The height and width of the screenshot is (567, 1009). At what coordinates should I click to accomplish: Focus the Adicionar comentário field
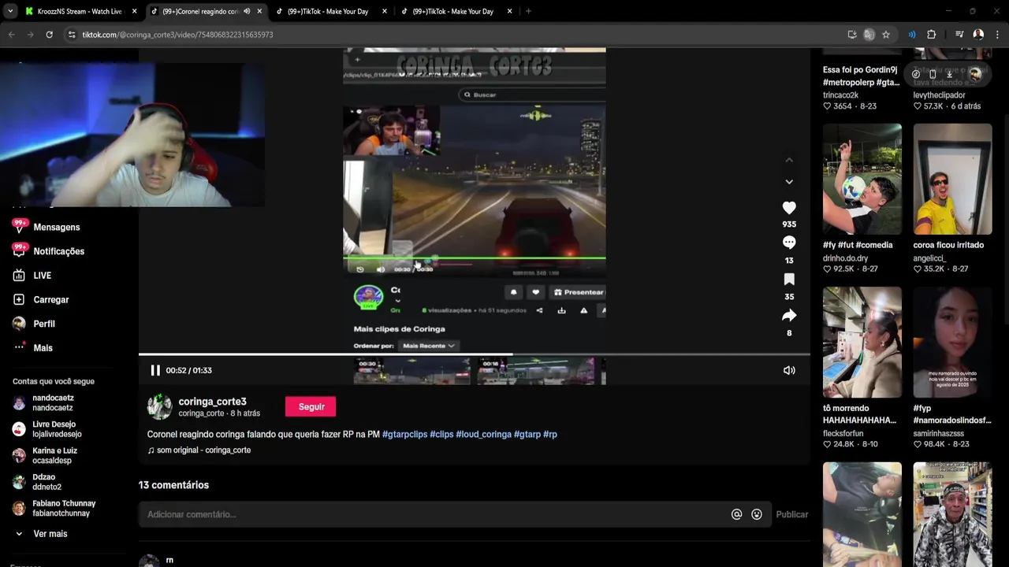tap(434, 514)
